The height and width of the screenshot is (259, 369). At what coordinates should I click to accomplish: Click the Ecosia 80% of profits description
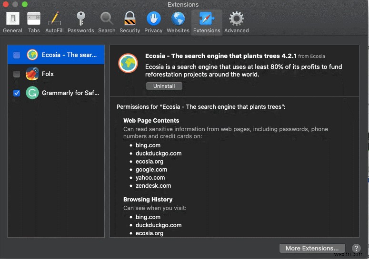[x=244, y=70]
